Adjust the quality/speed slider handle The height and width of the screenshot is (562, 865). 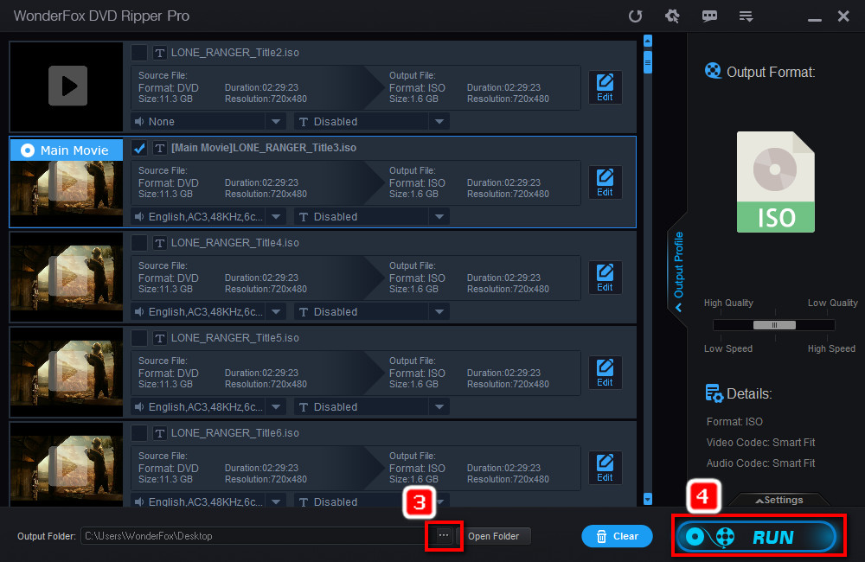pyautogui.click(x=774, y=325)
